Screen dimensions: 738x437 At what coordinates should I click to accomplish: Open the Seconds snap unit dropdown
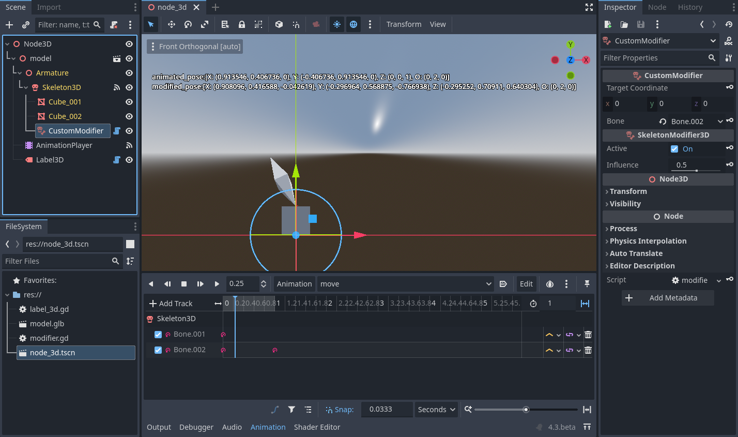coord(436,410)
